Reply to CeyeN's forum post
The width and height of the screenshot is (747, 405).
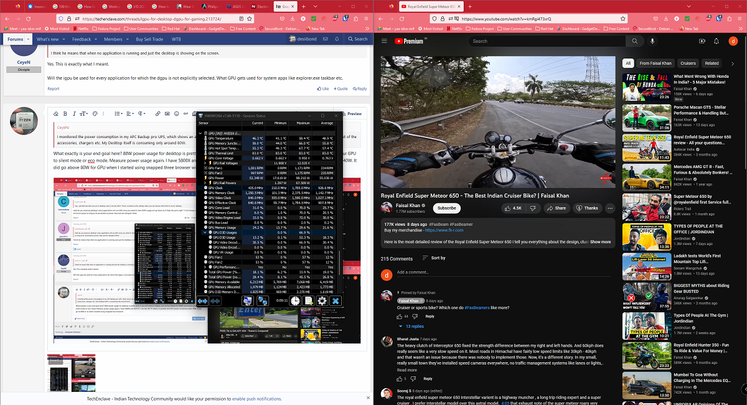pos(360,89)
